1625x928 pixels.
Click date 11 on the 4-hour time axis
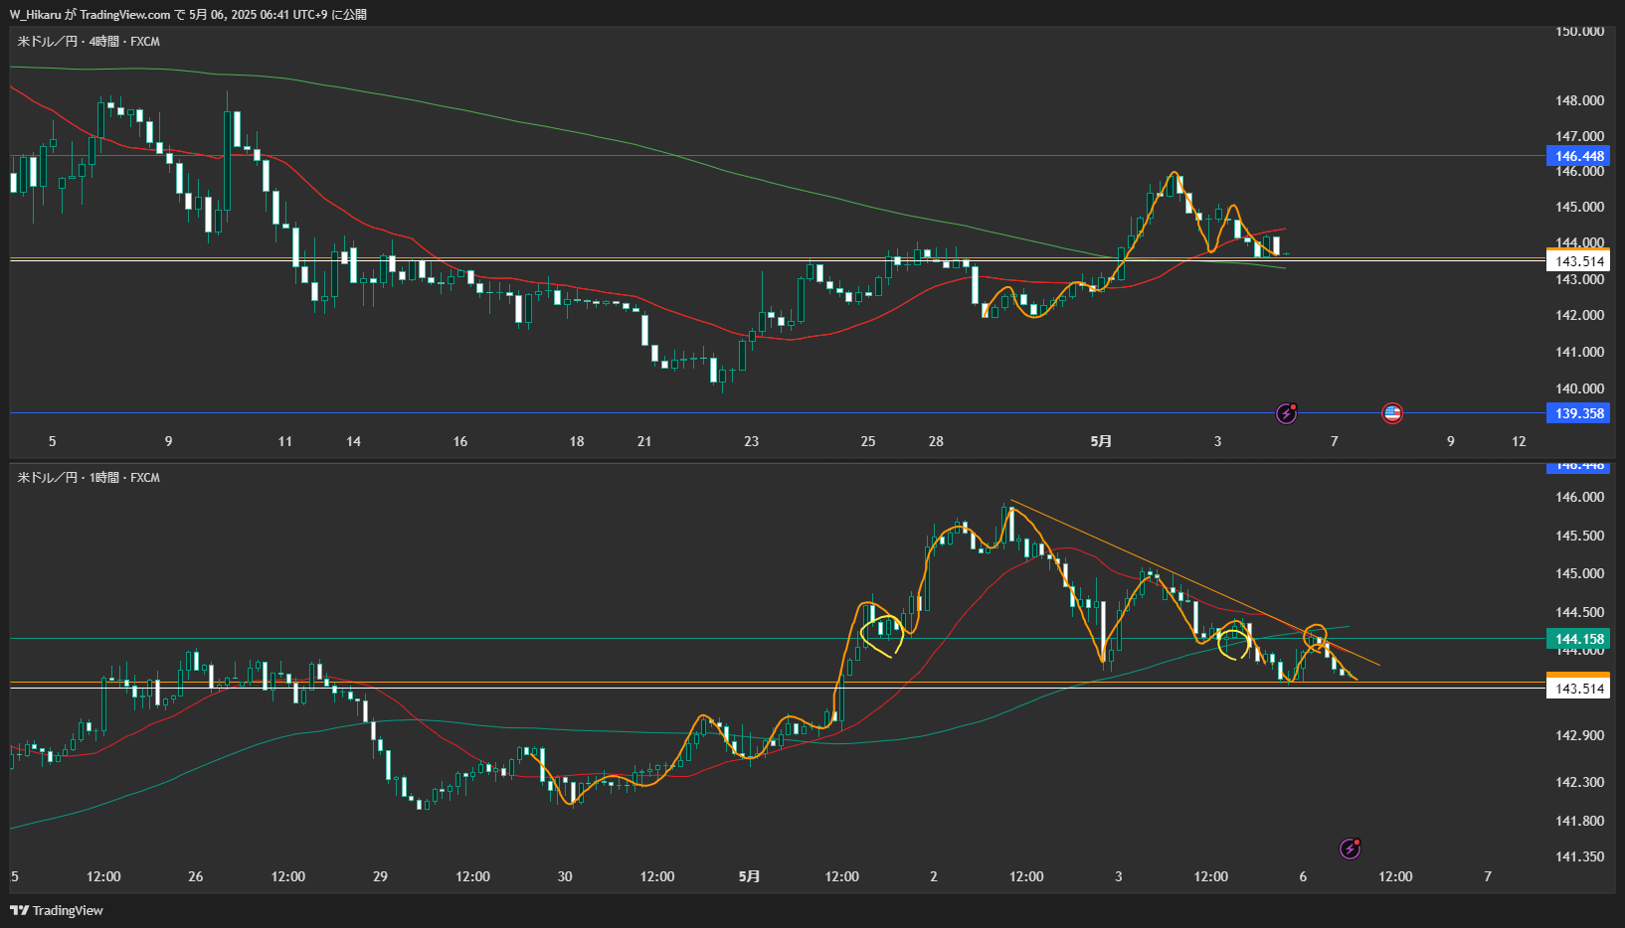tap(285, 441)
